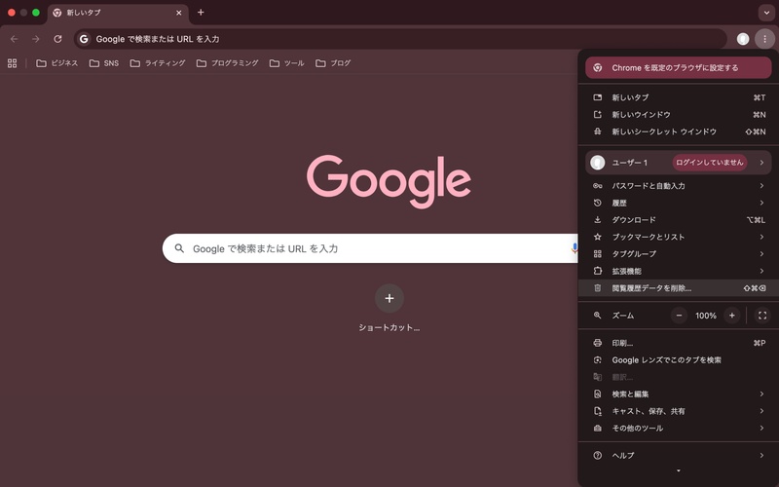The height and width of the screenshot is (487, 779).
Task: Click the incognito icon for シークレット ウインドウ
Action: [598, 131]
